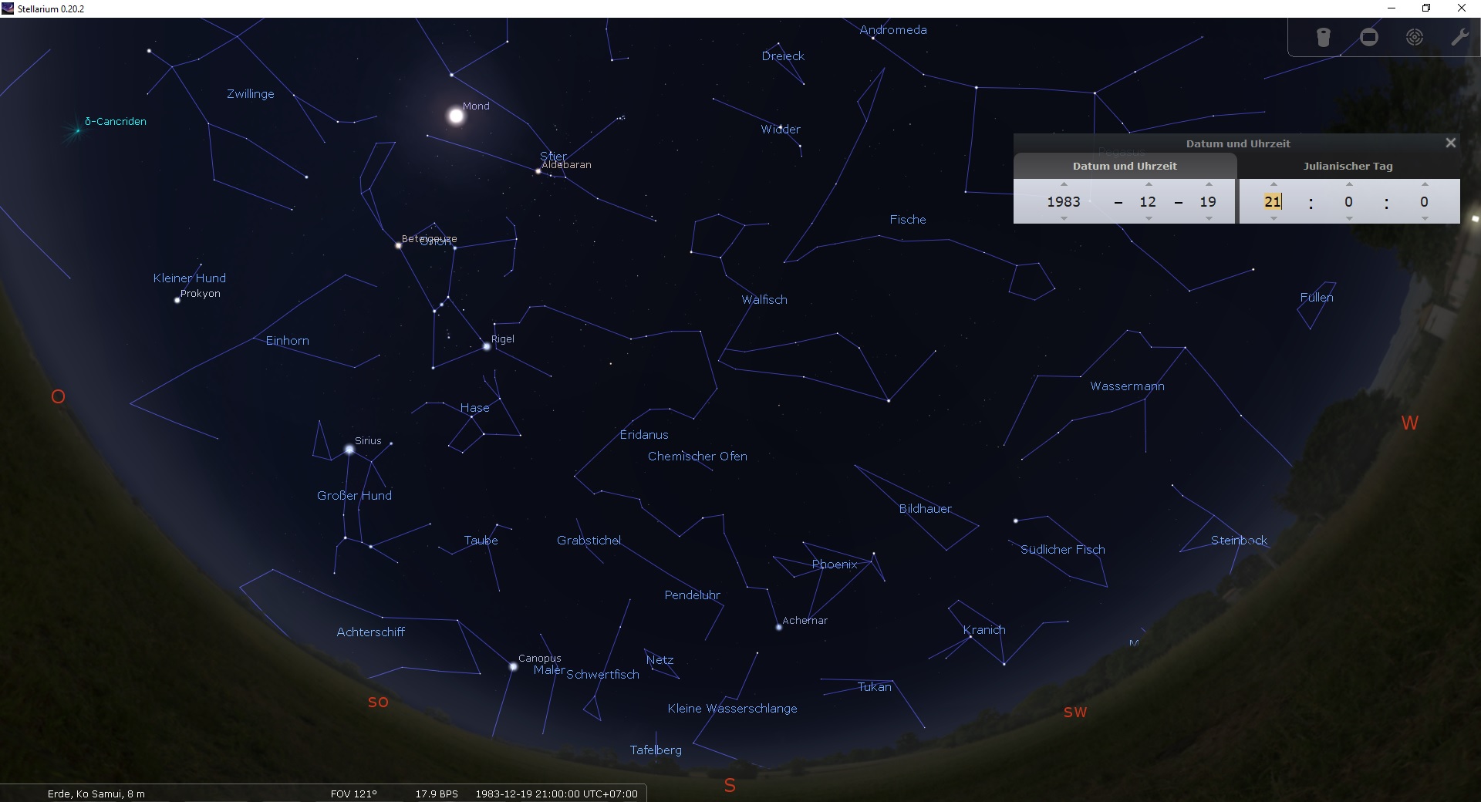
Task: Increase the hour with the up arrow
Action: tap(1274, 184)
